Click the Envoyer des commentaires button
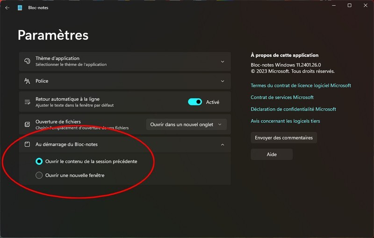The image size is (374, 238). (284, 138)
